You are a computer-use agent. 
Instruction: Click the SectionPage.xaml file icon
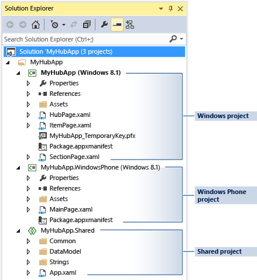point(43,157)
